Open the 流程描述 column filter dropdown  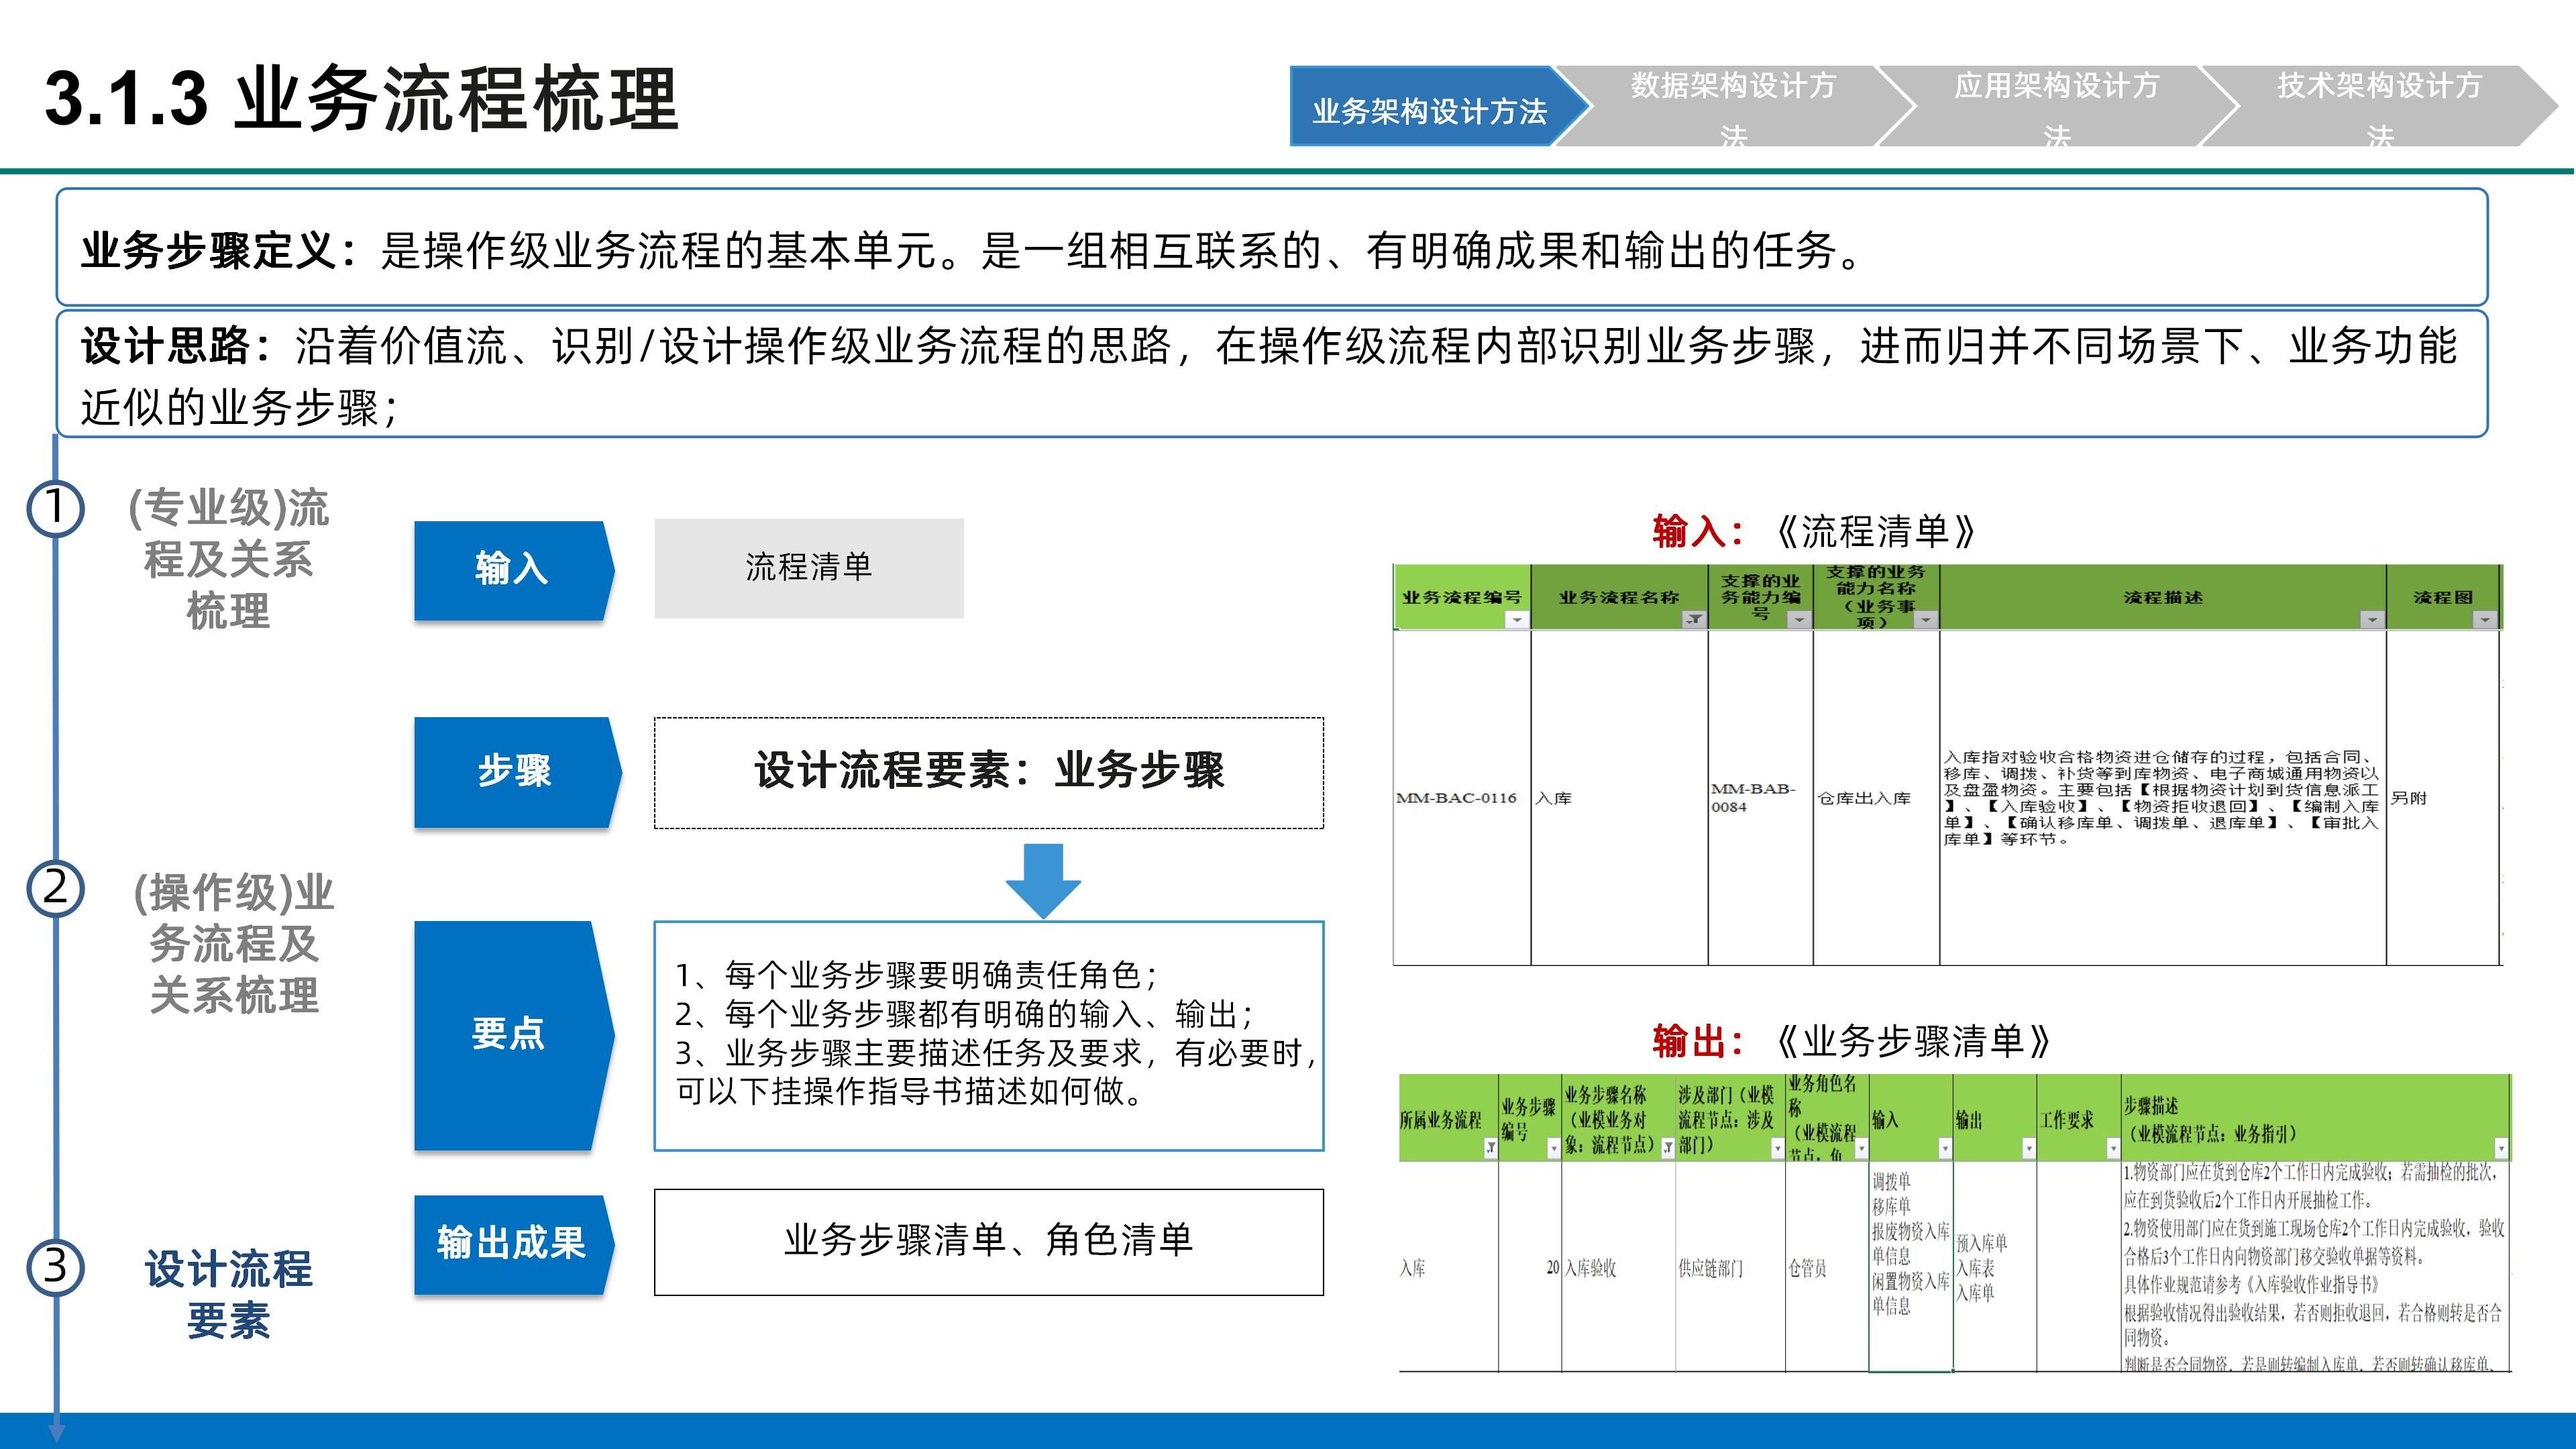pyautogui.click(x=2372, y=620)
